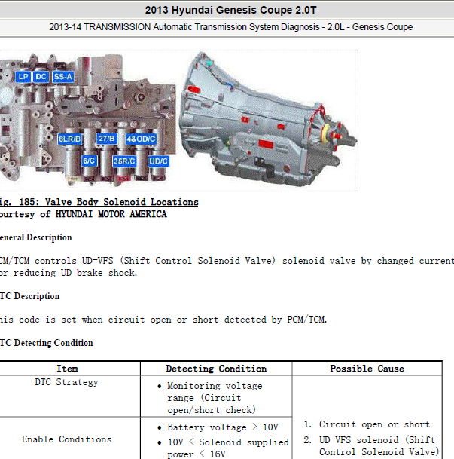Click the SS-A solenoid label

62,77
